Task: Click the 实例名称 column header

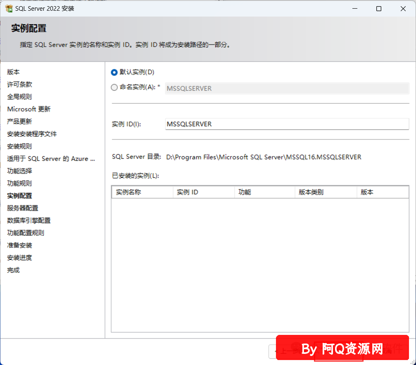Action: point(143,192)
